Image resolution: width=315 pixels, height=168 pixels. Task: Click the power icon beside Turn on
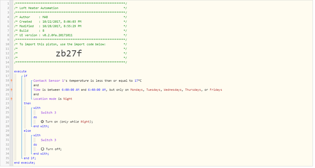point(42,121)
